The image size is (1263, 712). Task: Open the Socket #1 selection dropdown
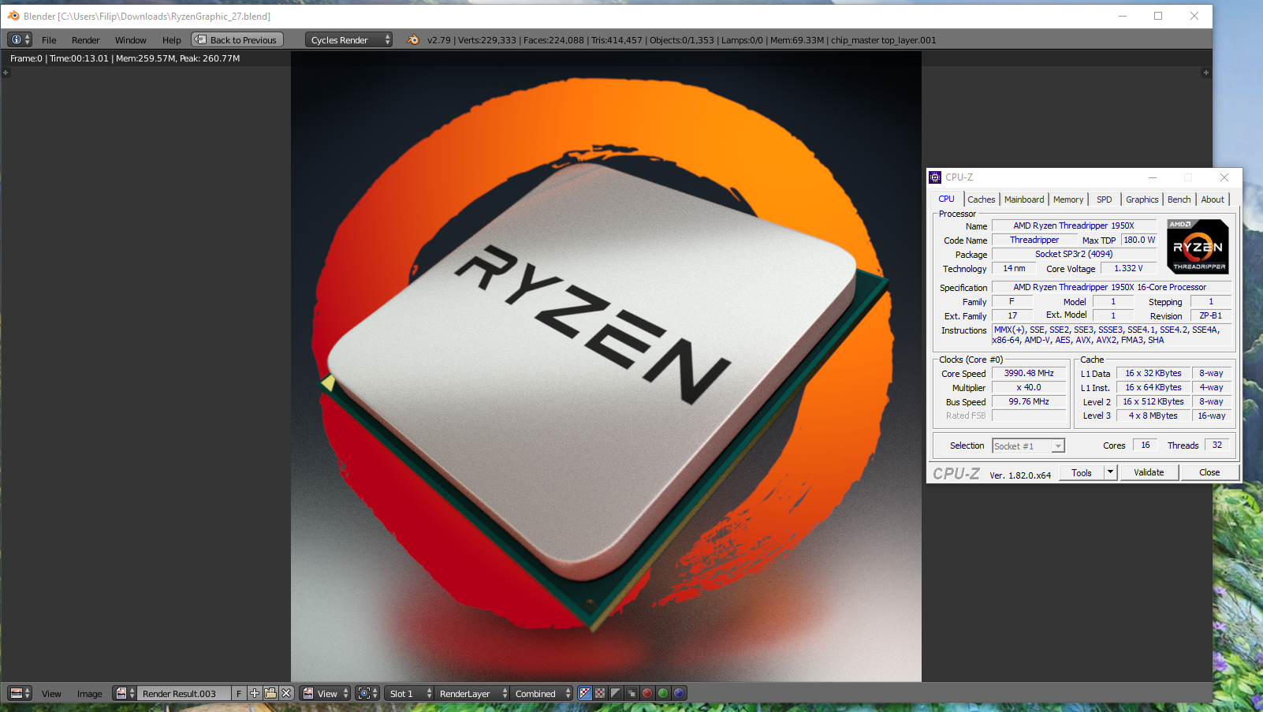tap(1028, 446)
